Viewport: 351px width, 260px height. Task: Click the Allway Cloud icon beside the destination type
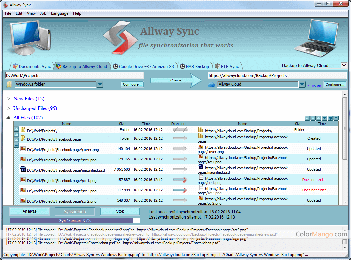211,85
